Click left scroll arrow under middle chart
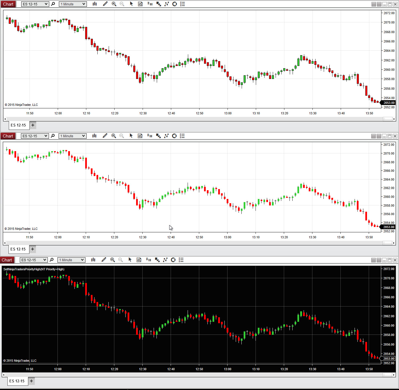This screenshot has height=390, width=399. point(5,243)
